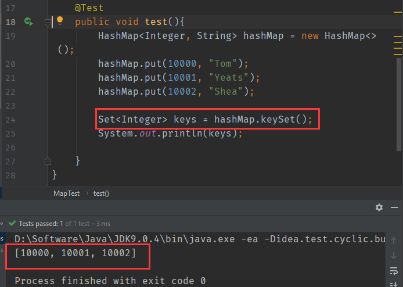The image size is (403, 287).
Task: Click Process finished with exit code 0
Action: 110,281
